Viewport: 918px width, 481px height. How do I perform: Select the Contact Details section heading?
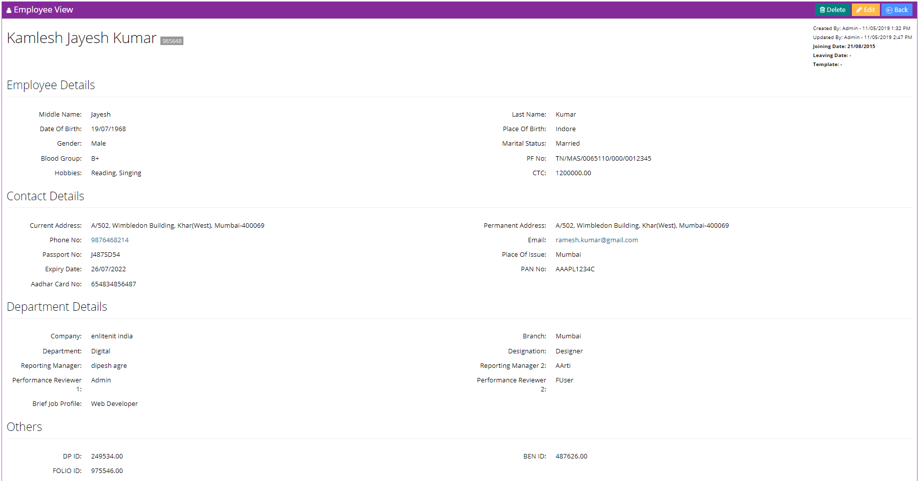click(45, 196)
